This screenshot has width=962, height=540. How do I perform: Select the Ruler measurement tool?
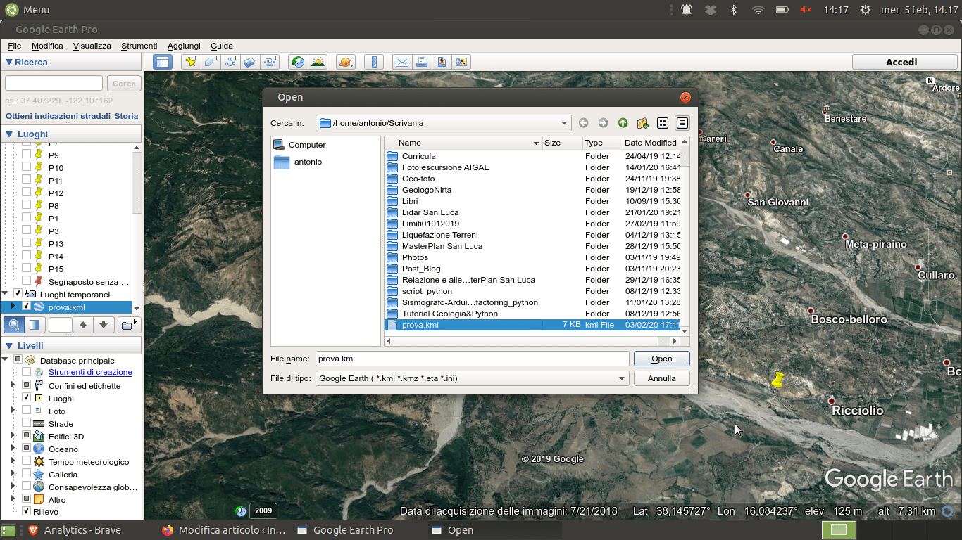pos(374,62)
